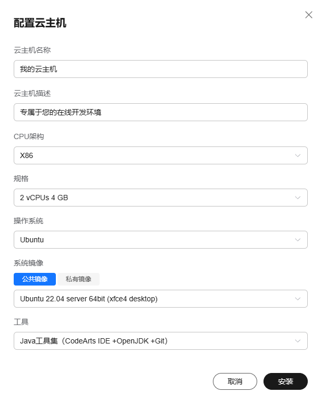Click the 配置云主机 dialog title
Viewport: 322px width, 403px height.
coord(40,23)
